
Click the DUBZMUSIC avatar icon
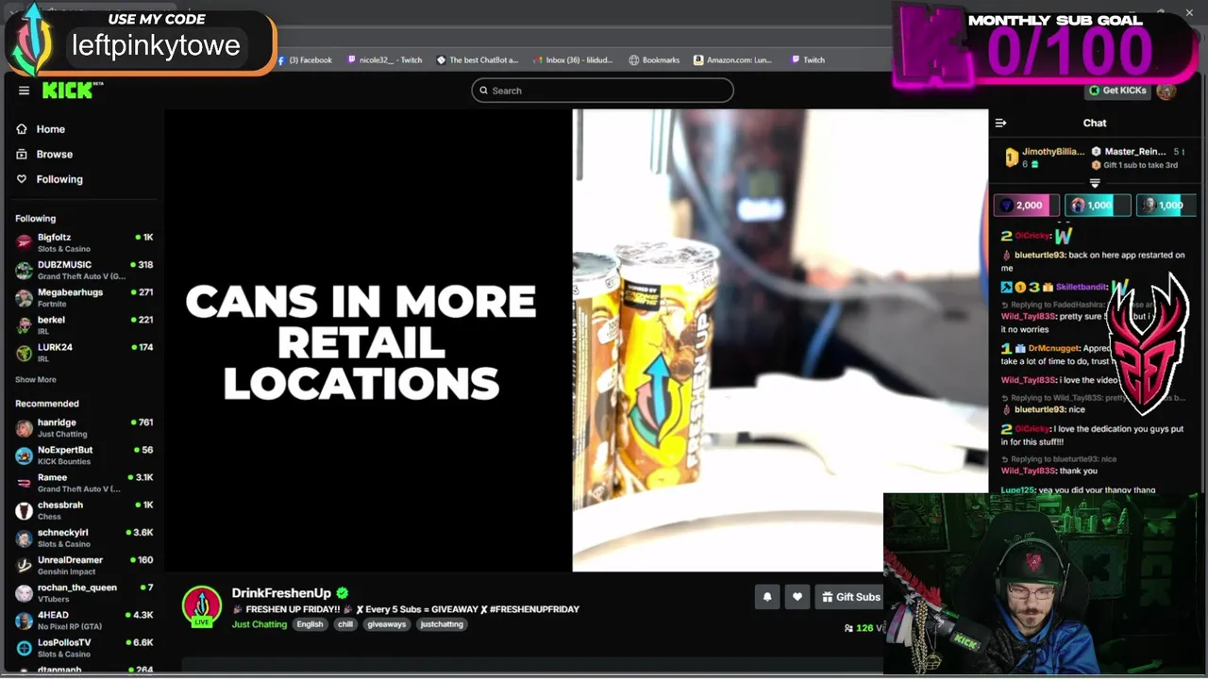(x=24, y=271)
